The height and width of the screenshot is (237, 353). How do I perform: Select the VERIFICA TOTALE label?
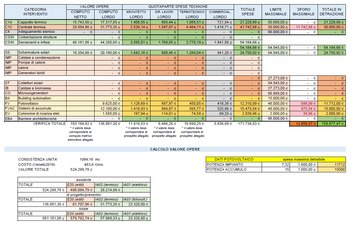[x=49, y=124]
